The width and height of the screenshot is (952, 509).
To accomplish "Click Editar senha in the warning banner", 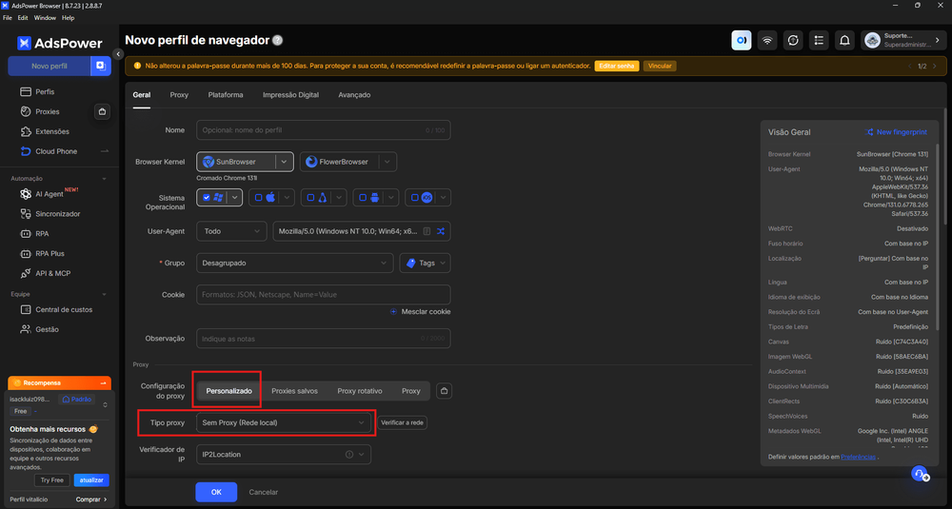I will 617,66.
